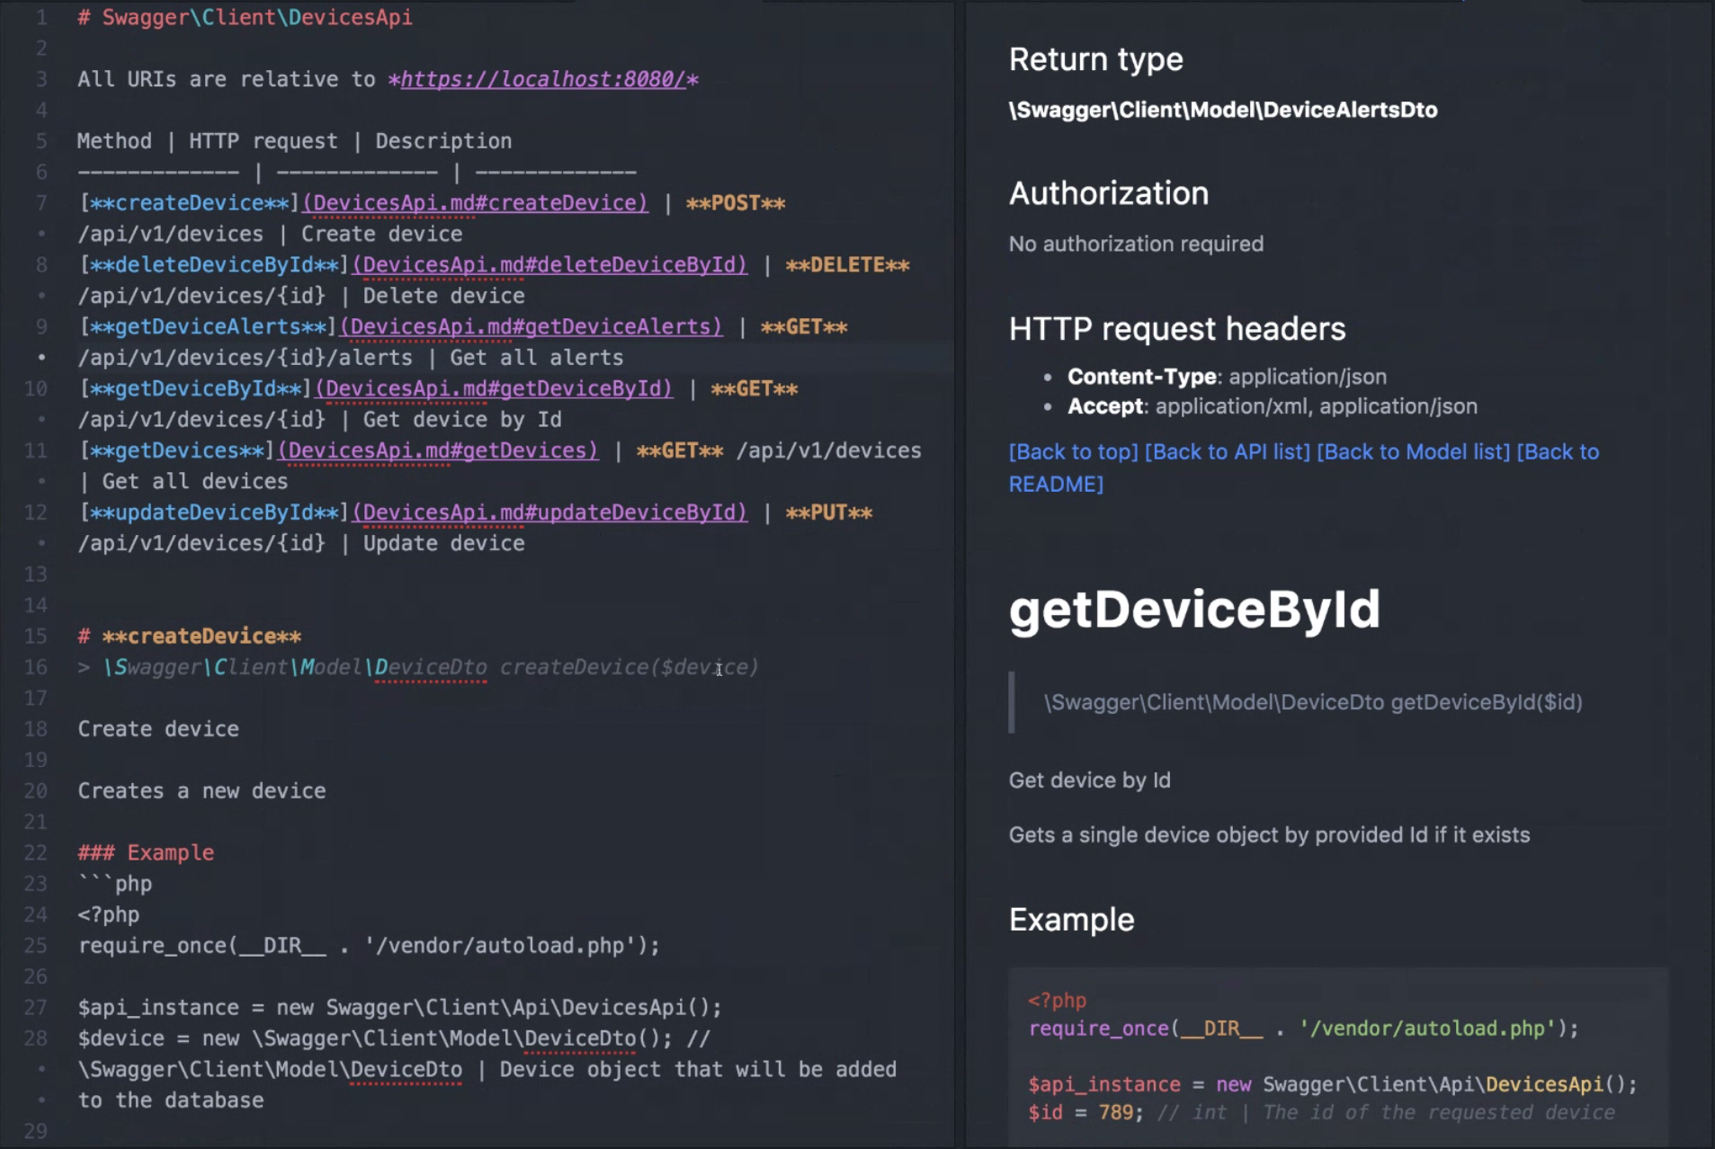This screenshot has height=1149, width=1715.
Task: Click the 'Content-Type: application/json' bullet
Action: tap(1227, 377)
